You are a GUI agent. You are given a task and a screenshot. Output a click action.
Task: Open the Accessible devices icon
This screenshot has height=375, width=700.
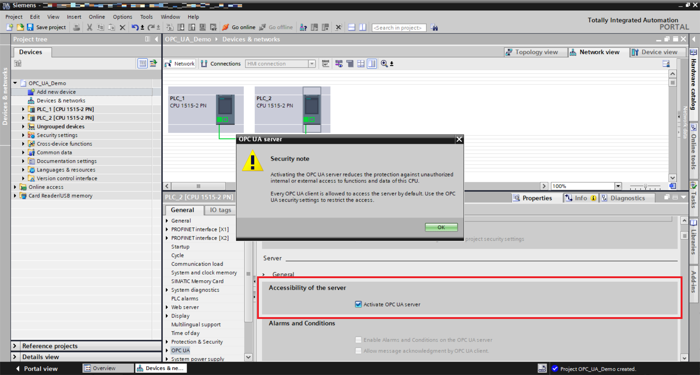point(303,27)
